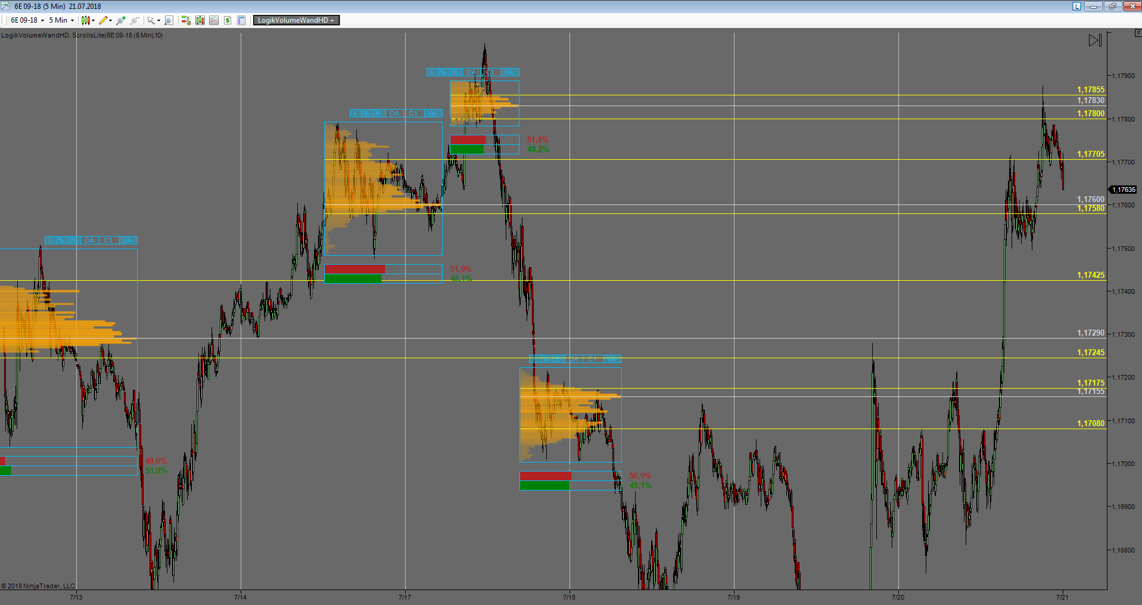Toggle I- on the 50,9% profile

point(535,359)
